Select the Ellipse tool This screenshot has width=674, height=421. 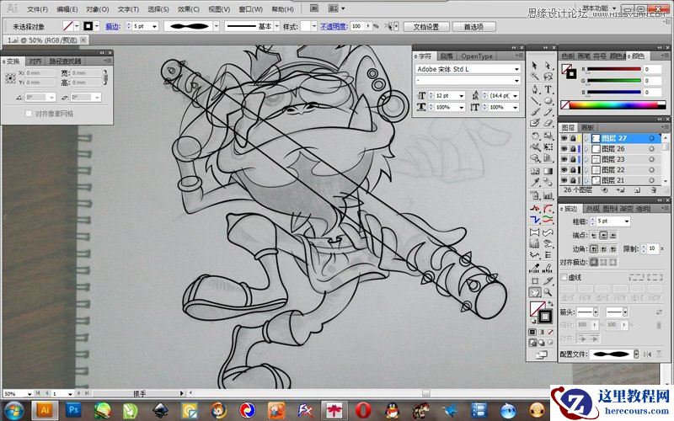point(548,101)
